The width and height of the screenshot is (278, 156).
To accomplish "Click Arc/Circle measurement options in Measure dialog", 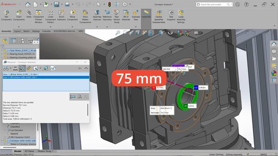I will point(6,68).
